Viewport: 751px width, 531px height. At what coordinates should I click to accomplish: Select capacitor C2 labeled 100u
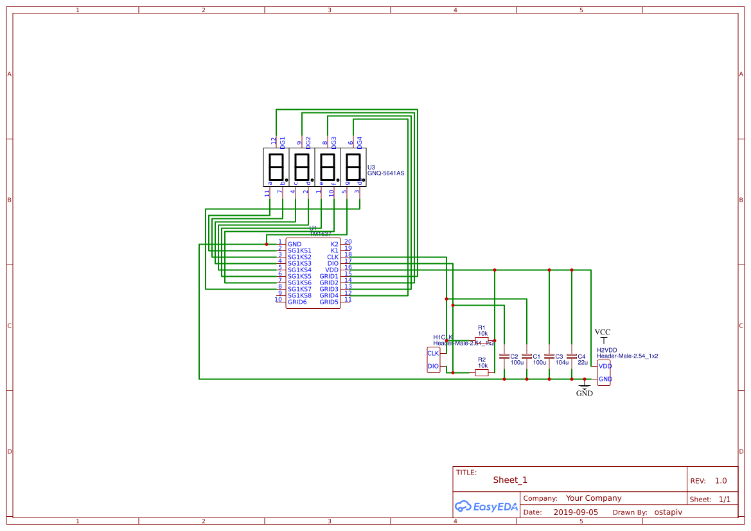505,358
